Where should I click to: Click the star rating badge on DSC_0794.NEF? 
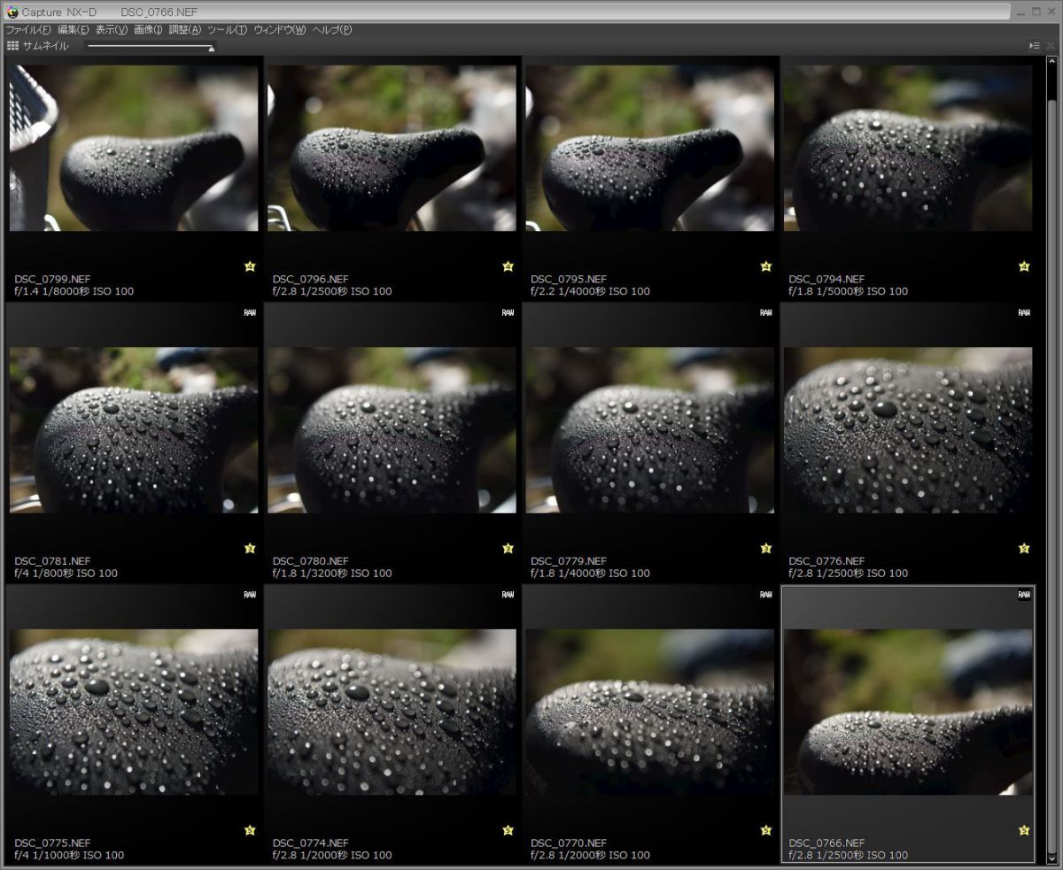[1024, 266]
